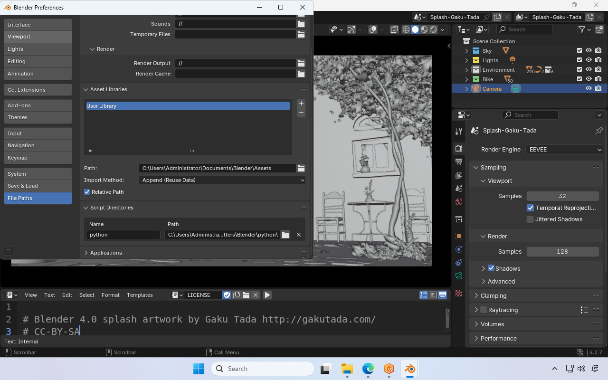Switch to the Add-ons preferences tab

point(38,105)
